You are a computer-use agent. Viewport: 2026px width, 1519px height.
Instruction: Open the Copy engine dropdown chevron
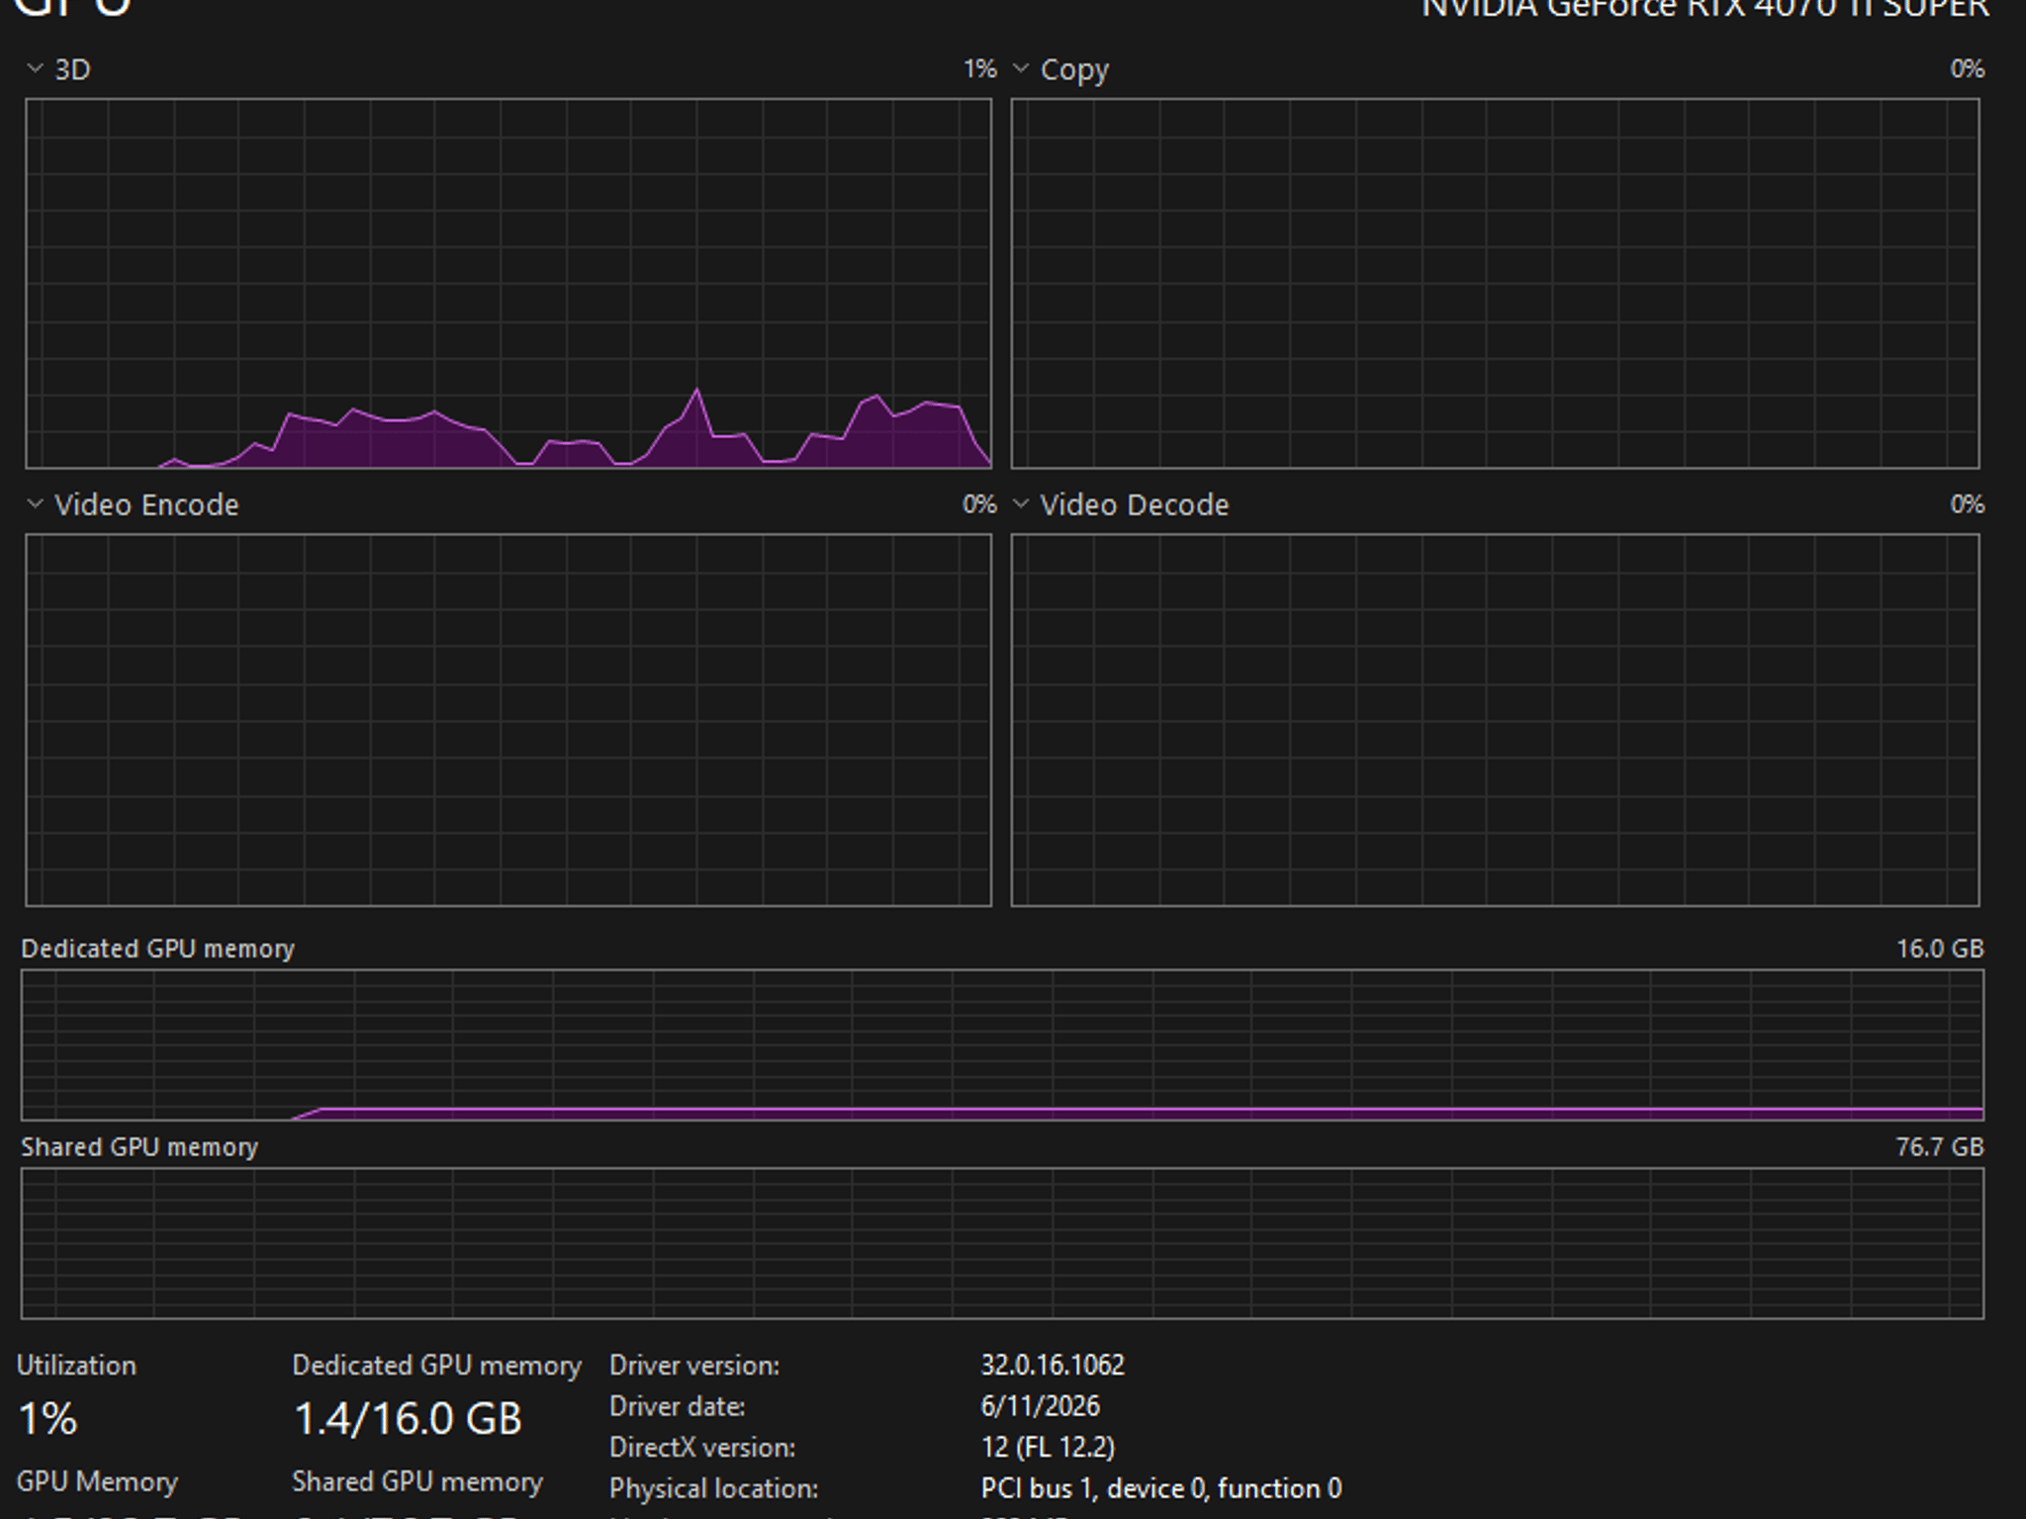1021,68
